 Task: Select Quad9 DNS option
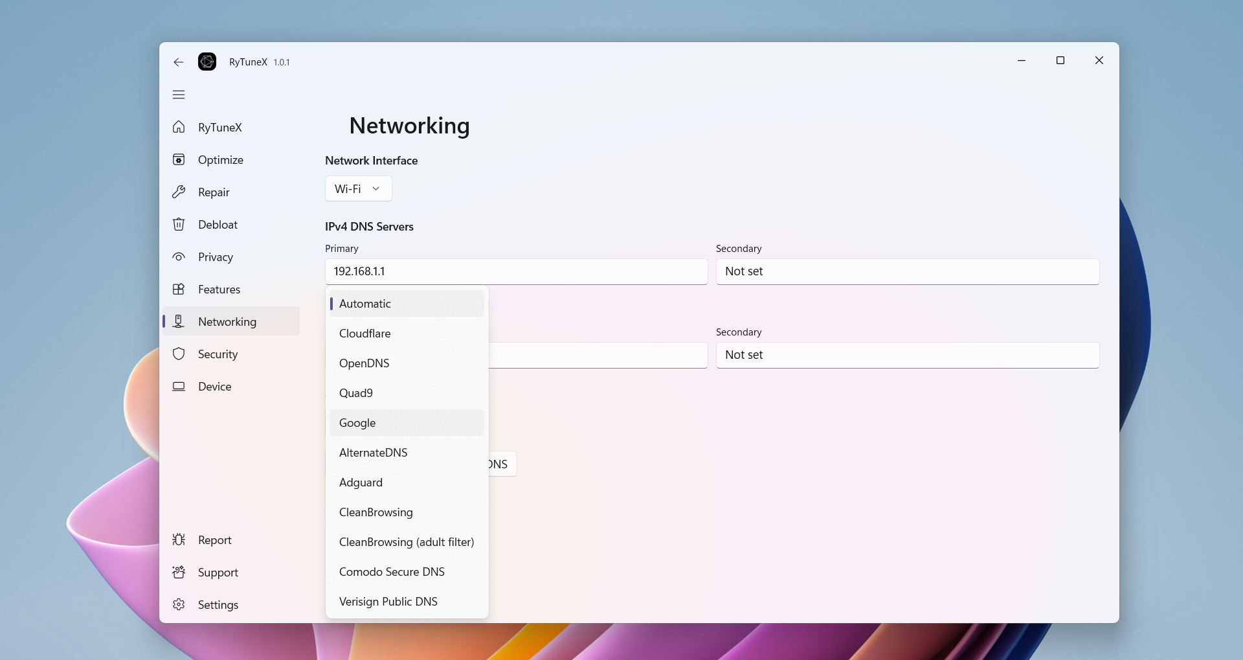(407, 393)
